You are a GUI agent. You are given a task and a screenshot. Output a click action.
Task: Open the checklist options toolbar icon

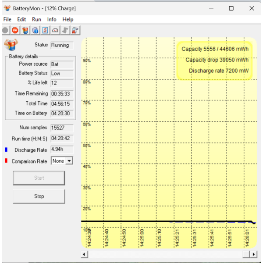pyautogui.click(x=45, y=30)
